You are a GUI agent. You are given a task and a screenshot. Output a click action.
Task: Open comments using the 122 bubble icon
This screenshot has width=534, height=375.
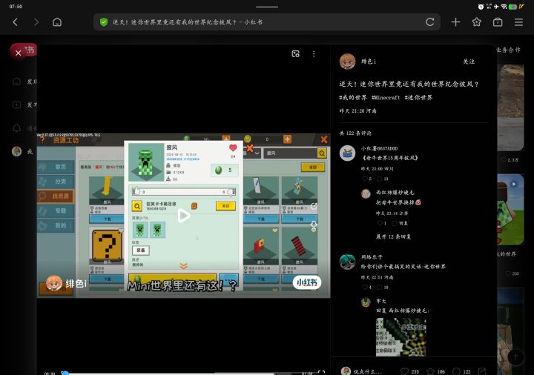(x=456, y=371)
